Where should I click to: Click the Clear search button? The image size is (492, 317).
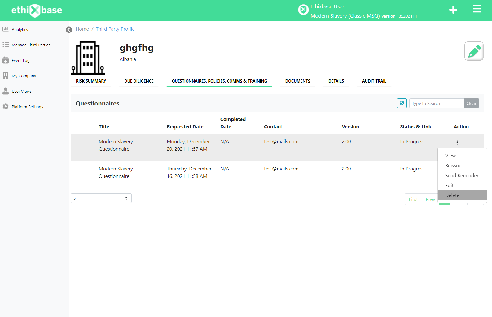coord(471,103)
